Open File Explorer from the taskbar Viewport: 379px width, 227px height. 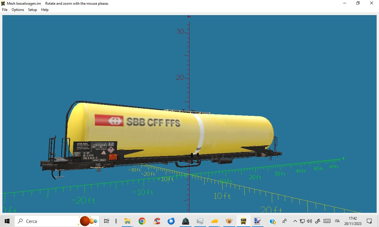pyautogui.click(x=127, y=221)
